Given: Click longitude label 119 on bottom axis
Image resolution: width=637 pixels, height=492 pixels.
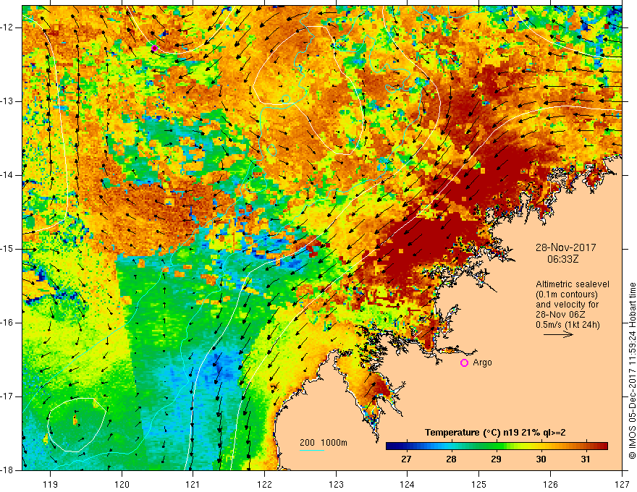Looking at the screenshot, I should (x=51, y=484).
